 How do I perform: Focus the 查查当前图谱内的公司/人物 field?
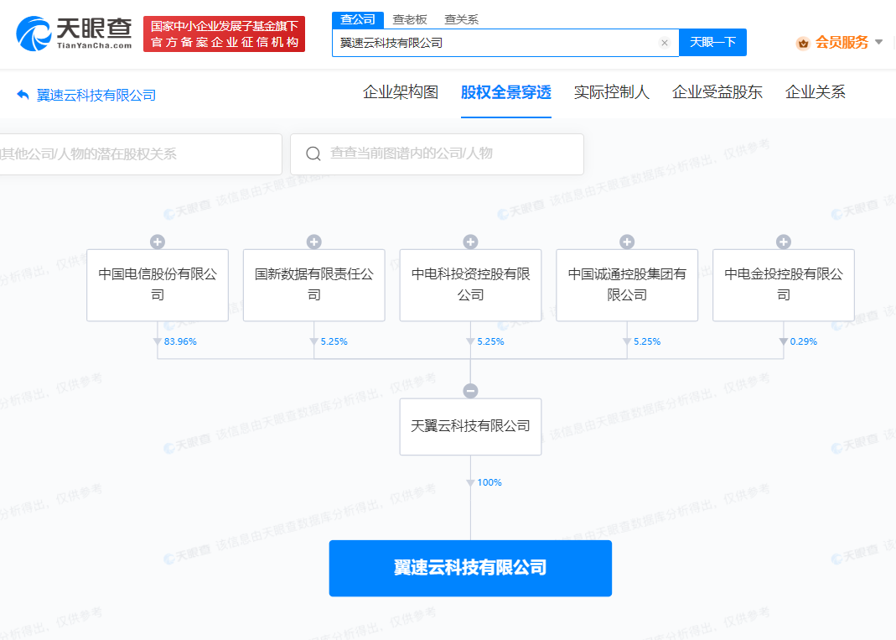437,153
